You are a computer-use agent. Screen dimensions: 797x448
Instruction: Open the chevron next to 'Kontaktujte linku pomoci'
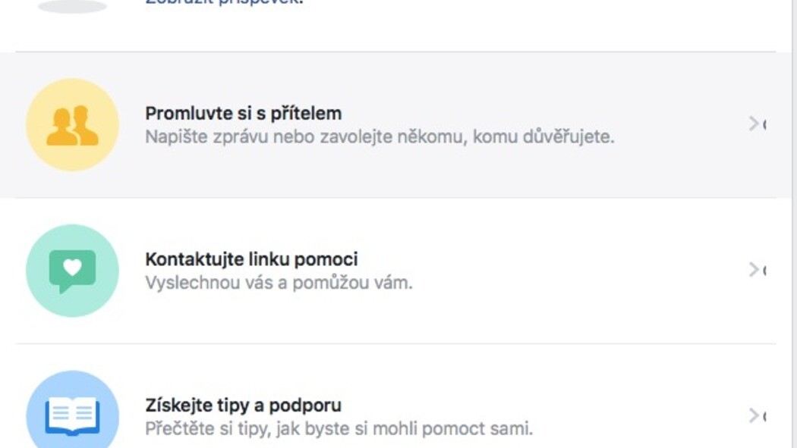(754, 269)
